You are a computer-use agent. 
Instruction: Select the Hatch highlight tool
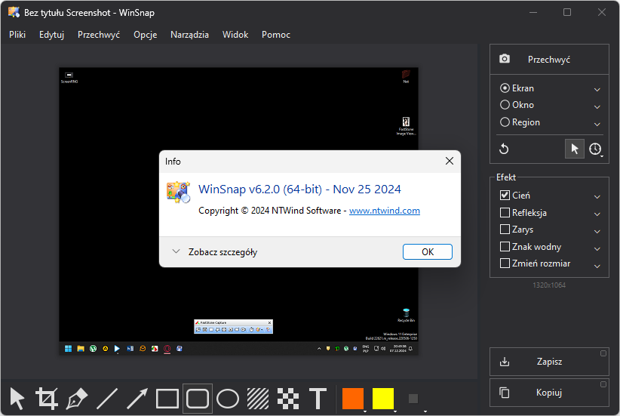click(x=258, y=398)
